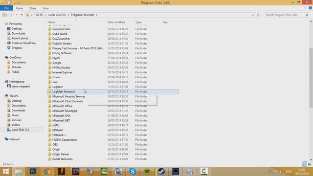The width and height of the screenshot is (313, 176).
Task: Select Music under This PC
Action: coord(15,115)
